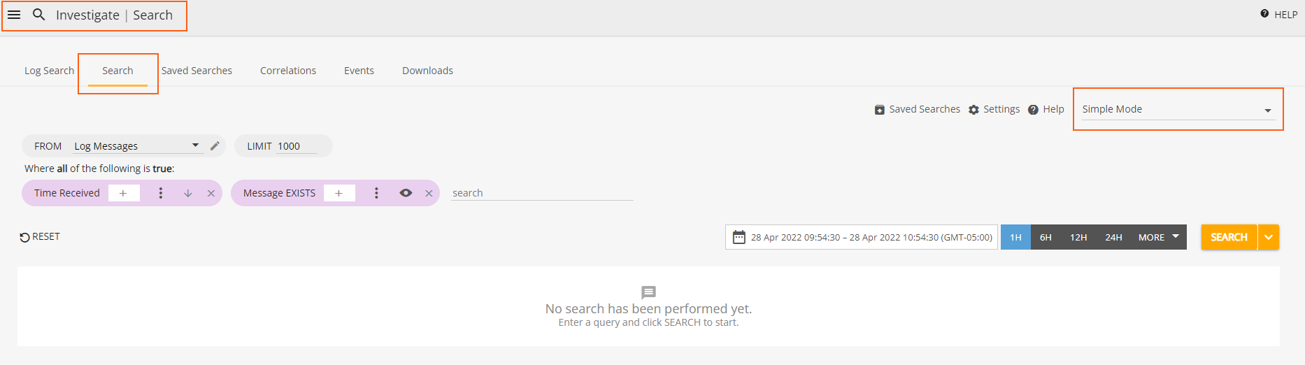The image size is (1305, 365).
Task: Expand the MORE time range dropdown
Action: point(1159,237)
